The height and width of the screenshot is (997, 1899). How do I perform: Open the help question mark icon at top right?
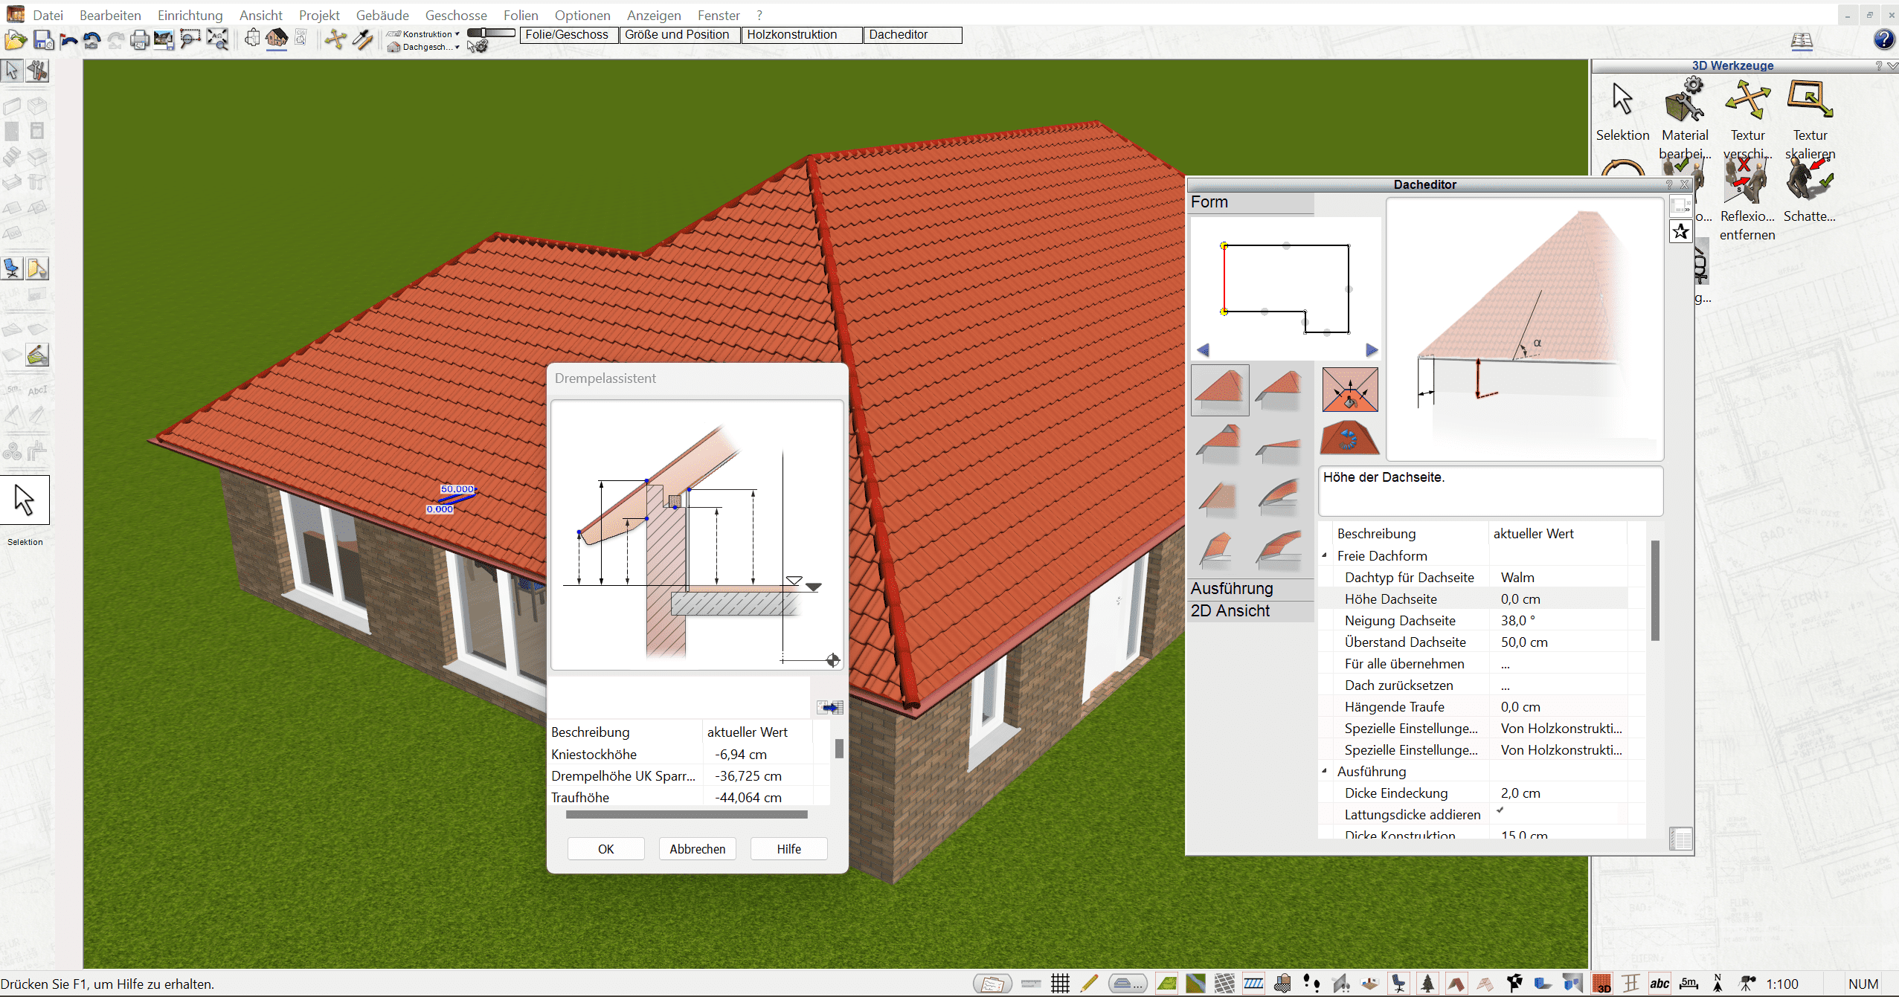point(1883,39)
